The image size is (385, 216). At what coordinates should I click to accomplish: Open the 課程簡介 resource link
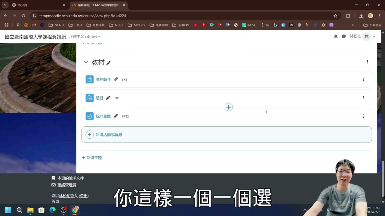pos(103,79)
